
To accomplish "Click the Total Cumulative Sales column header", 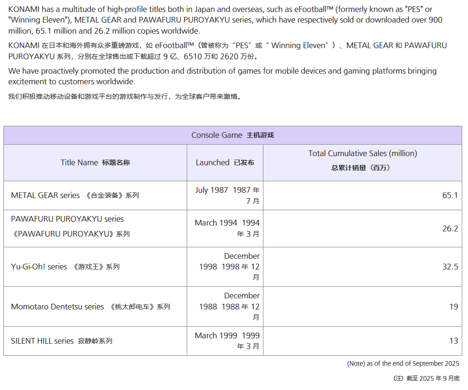I will (x=362, y=160).
